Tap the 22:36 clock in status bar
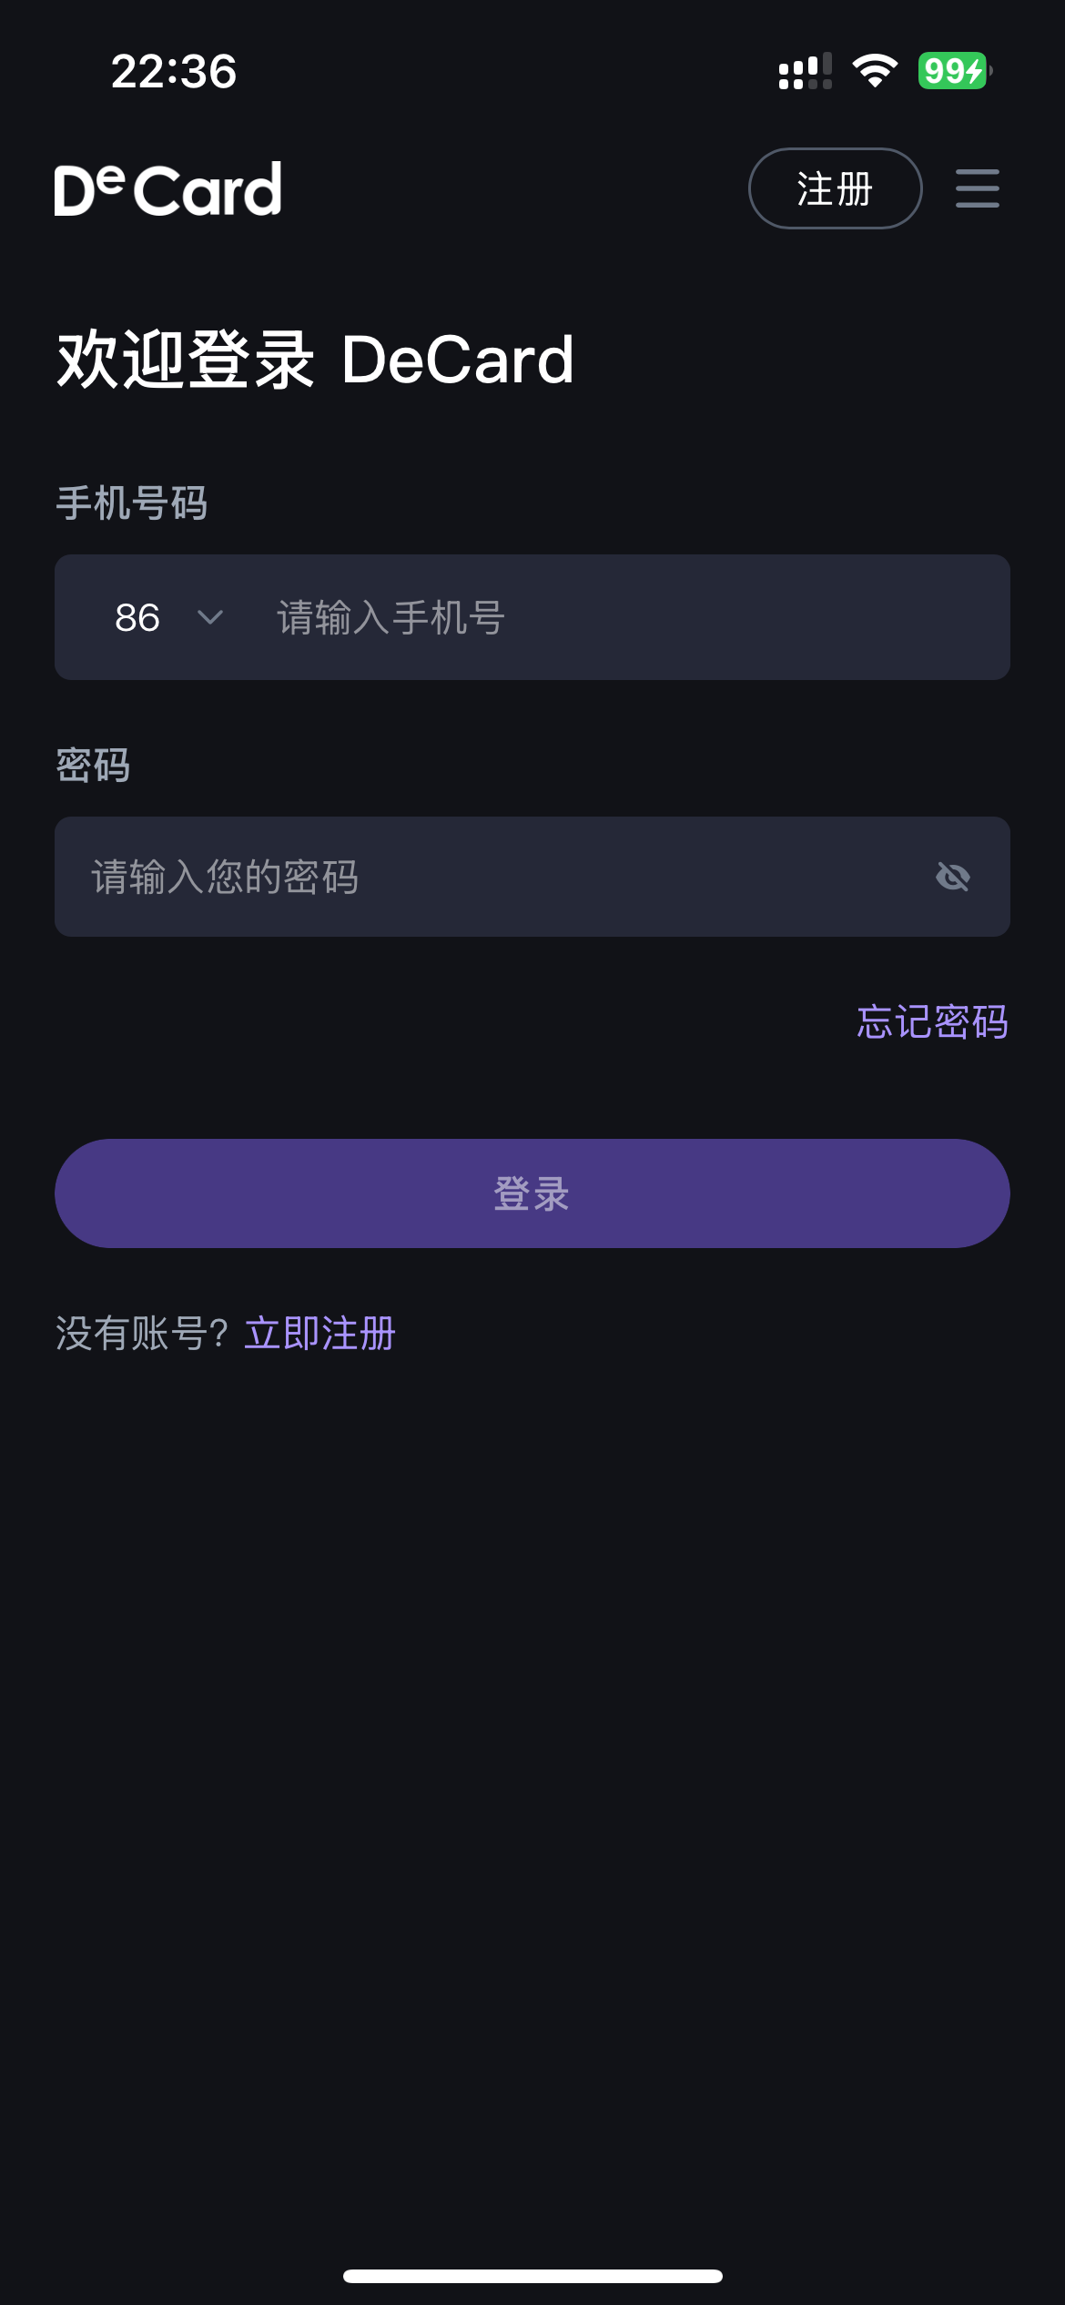The image size is (1065, 2305). pos(174,71)
